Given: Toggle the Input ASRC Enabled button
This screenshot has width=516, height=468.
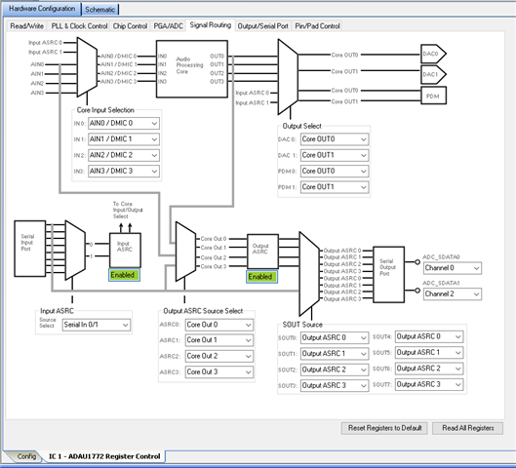Looking at the screenshot, I should click(x=124, y=275).
